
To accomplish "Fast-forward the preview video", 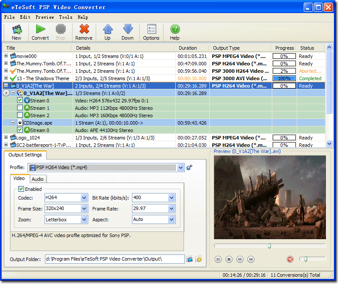I will (x=251, y=259).
